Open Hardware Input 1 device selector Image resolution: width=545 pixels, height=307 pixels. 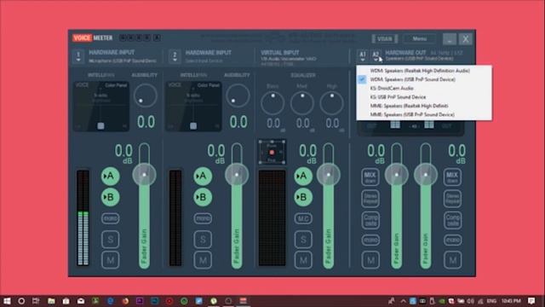(78, 56)
